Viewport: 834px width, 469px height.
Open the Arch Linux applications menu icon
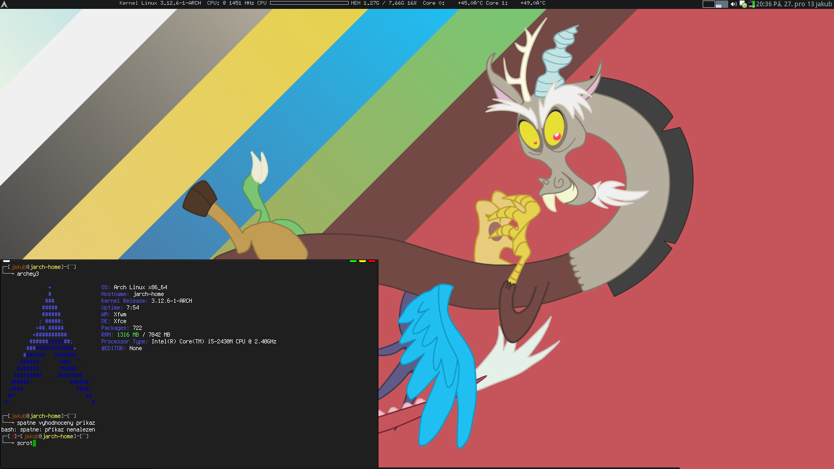4,4
